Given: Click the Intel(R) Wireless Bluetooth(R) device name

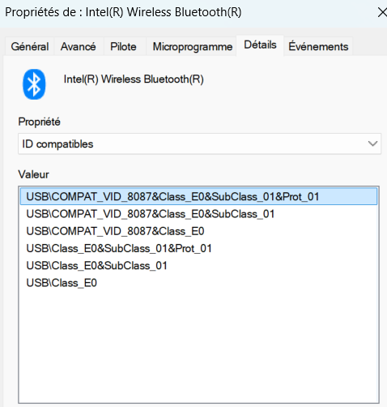Looking at the screenshot, I should pos(134,79).
